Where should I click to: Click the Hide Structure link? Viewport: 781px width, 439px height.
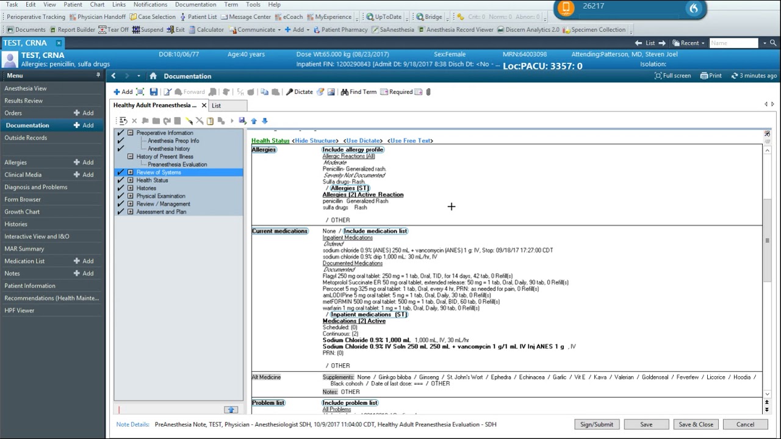click(x=315, y=141)
